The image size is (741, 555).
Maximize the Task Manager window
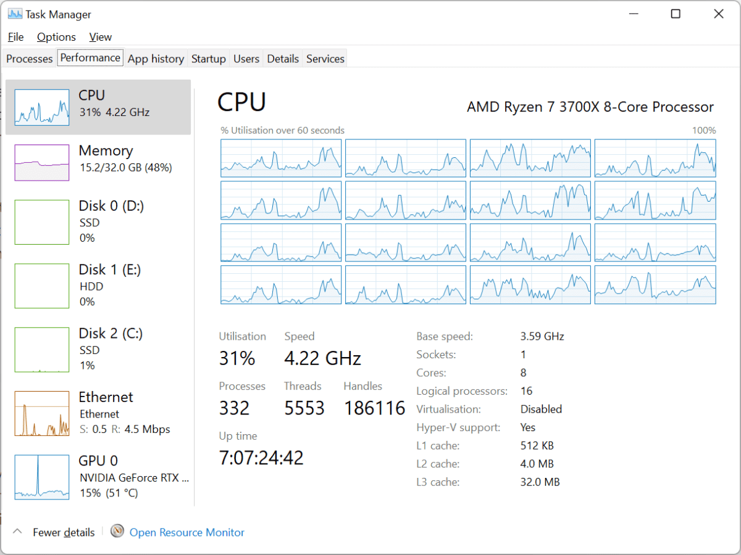676,14
